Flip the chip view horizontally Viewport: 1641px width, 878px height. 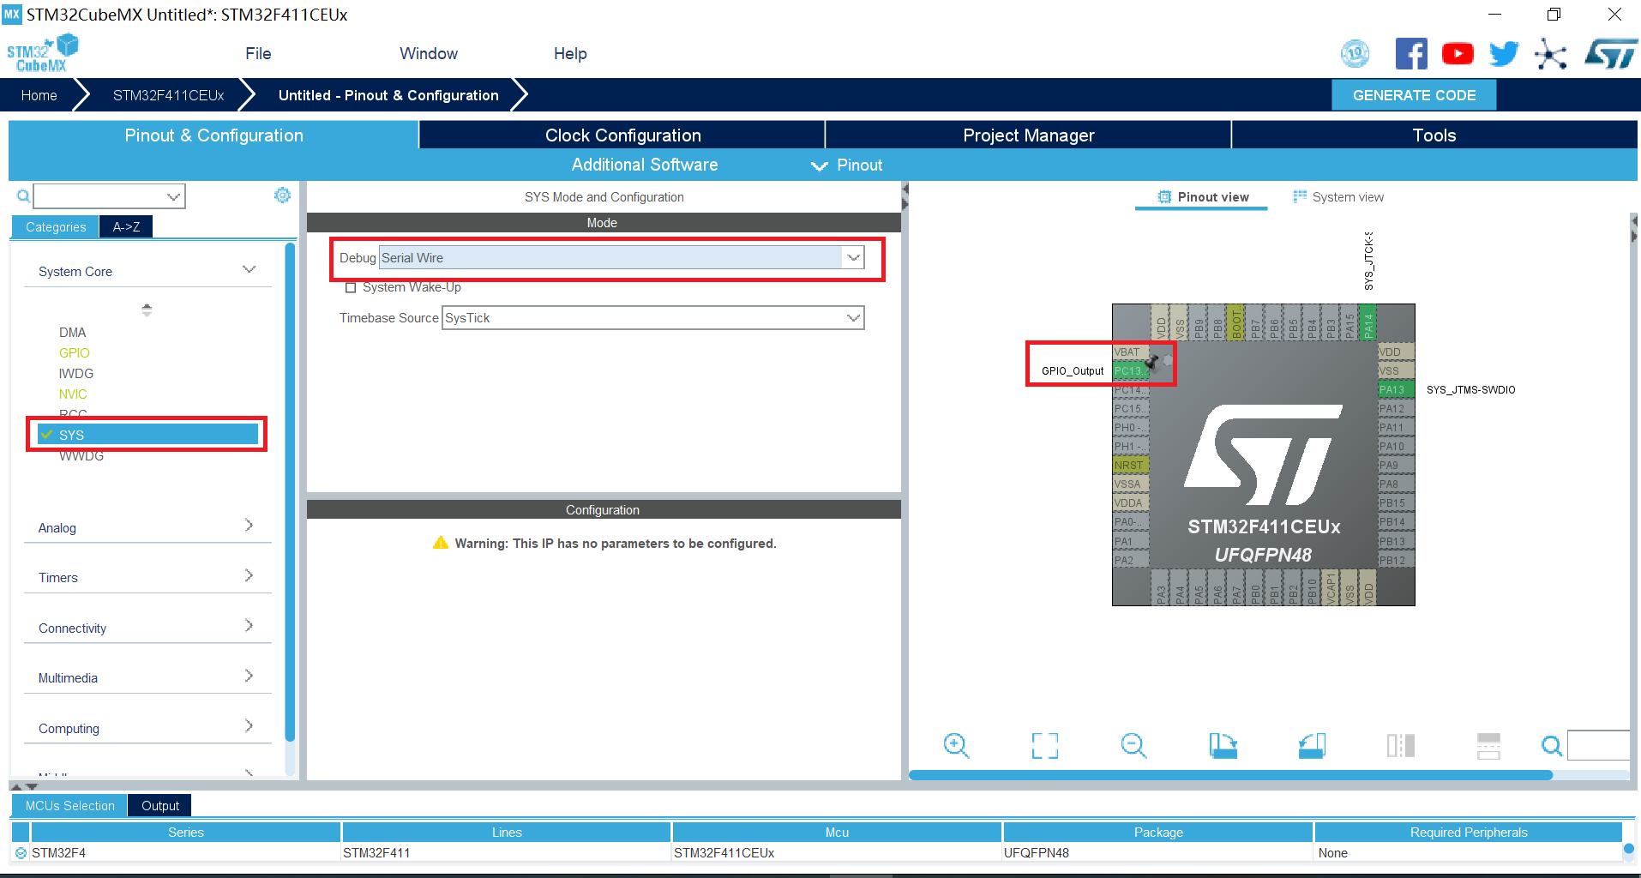(x=1400, y=746)
